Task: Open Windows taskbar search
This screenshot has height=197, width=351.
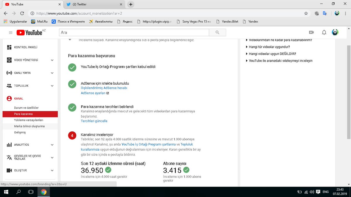Action: [18, 192]
